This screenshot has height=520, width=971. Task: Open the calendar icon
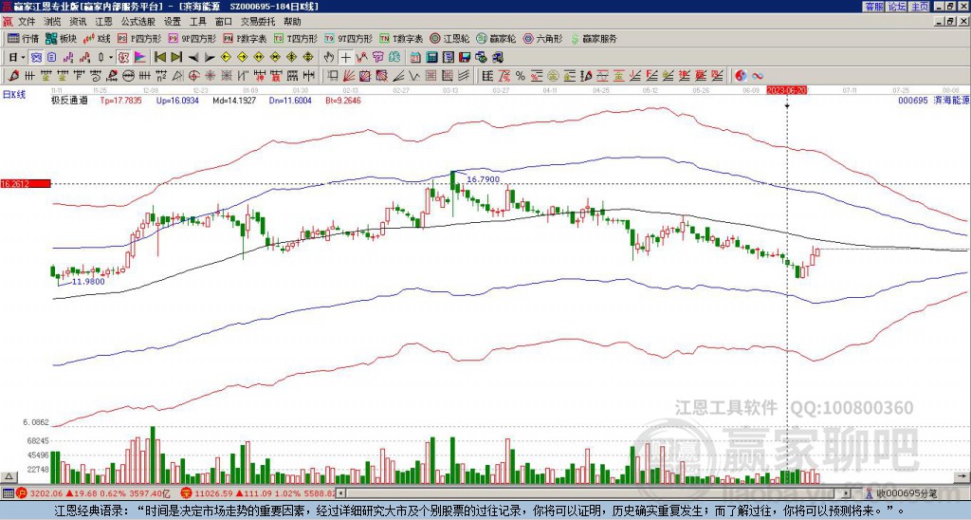(415, 58)
